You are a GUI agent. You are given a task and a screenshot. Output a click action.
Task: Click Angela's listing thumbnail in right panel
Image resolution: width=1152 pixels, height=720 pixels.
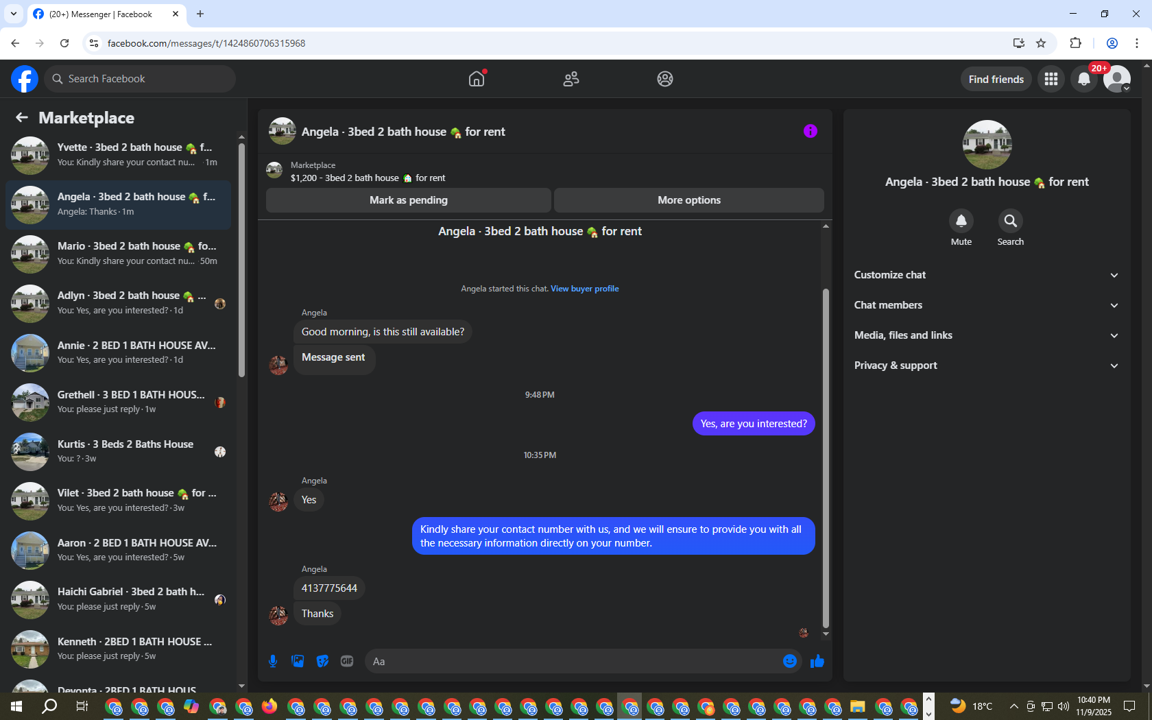(987, 145)
